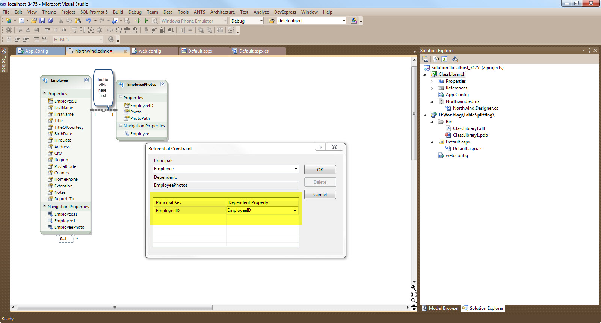Click the Refresh icon in Solution Explorer
The width and height of the screenshot is (601, 323).
[444, 59]
